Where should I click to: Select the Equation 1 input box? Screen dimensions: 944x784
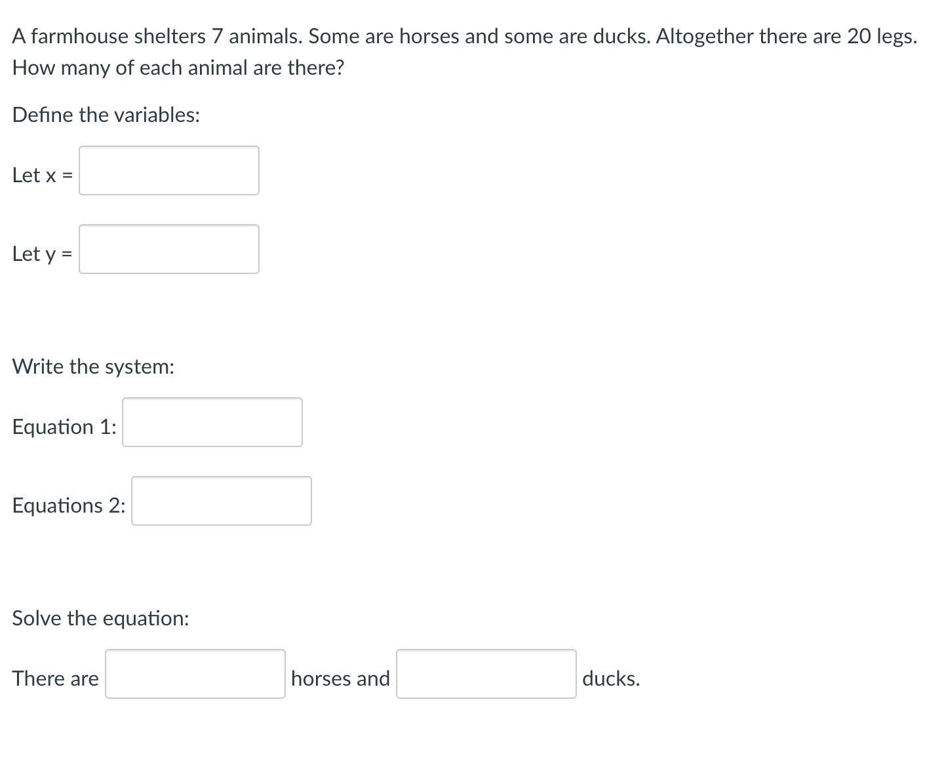click(212, 422)
